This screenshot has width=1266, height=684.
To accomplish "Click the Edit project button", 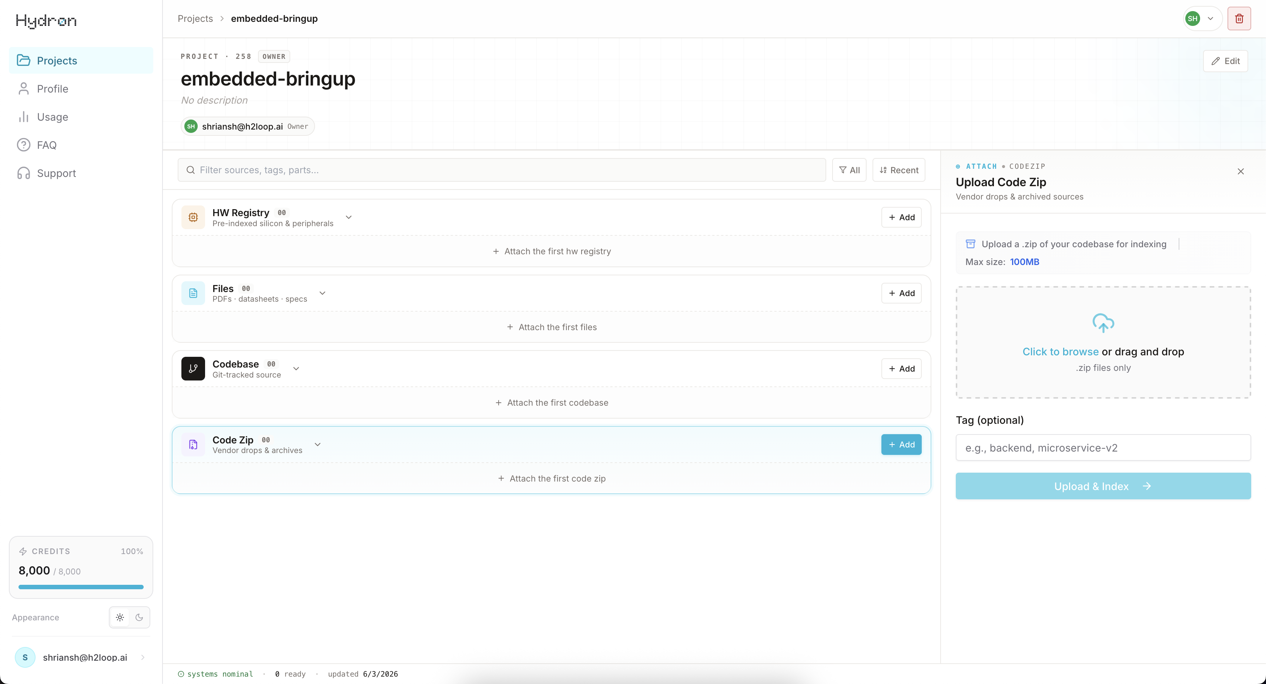I will coord(1225,61).
